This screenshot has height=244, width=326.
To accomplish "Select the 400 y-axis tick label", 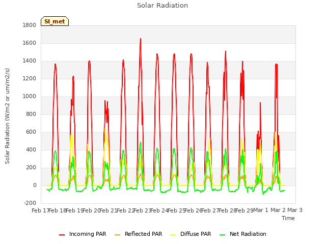I will click(x=31, y=150).
